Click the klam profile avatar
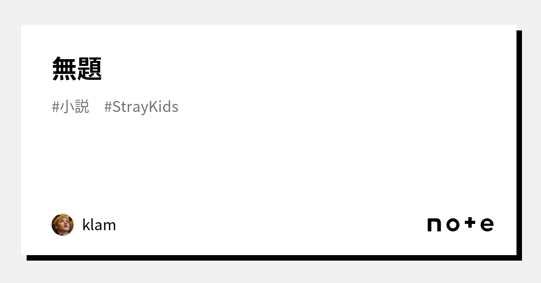This screenshot has height=283, width=541. (63, 225)
